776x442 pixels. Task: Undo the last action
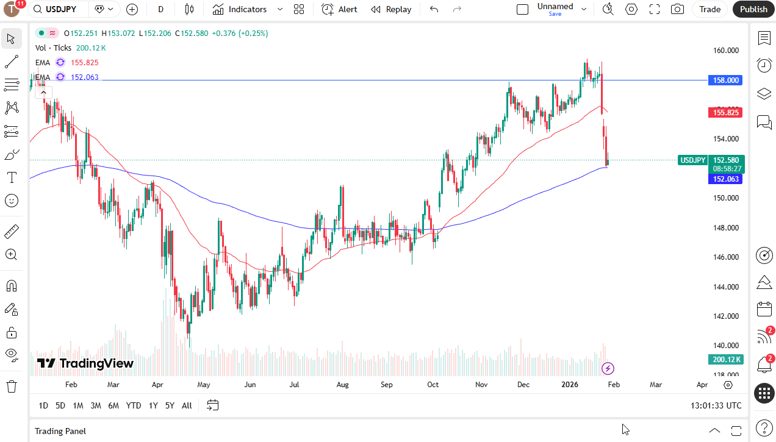pos(434,9)
